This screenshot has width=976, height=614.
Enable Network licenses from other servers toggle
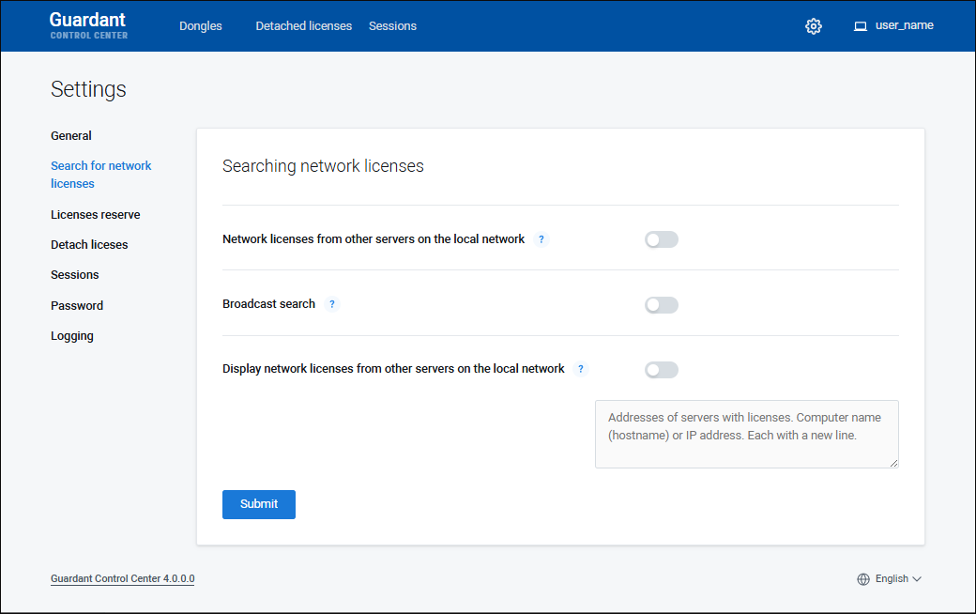(661, 239)
